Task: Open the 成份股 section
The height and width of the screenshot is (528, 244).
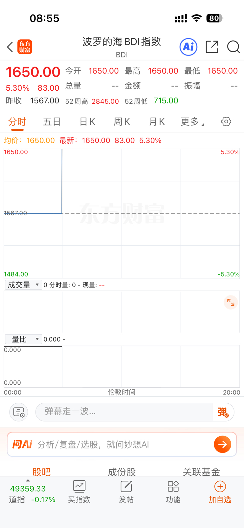Action: pos(122,472)
